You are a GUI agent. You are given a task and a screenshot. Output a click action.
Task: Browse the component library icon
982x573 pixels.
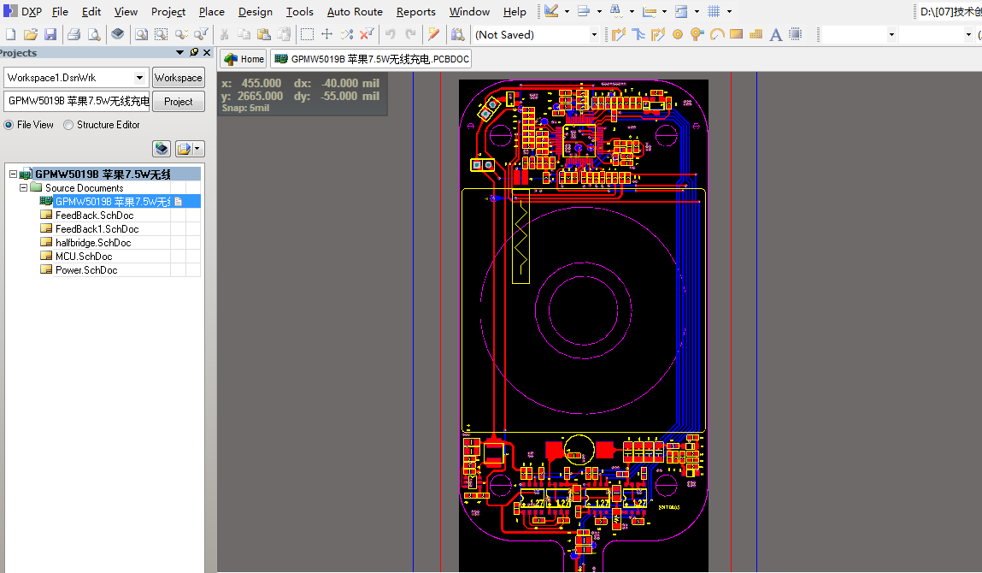(x=458, y=34)
